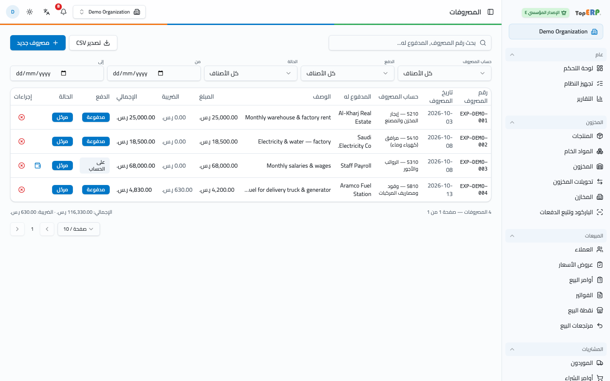Go to the next page arrow
Image resolution: width=610 pixels, height=381 pixels.
tap(17, 229)
